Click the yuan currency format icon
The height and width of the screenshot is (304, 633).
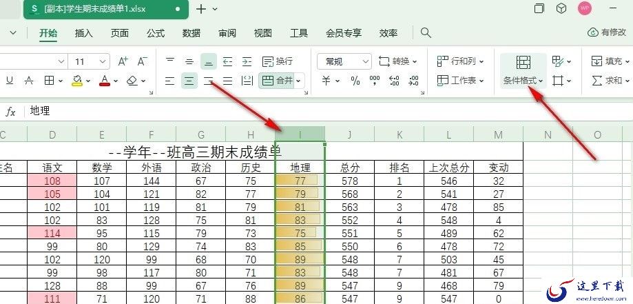326,81
